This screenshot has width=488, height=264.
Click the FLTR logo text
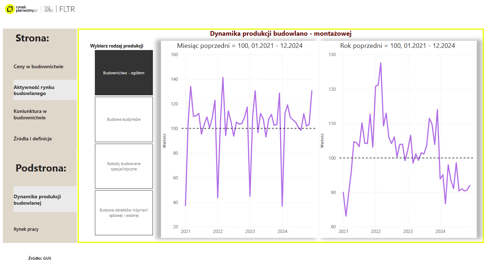[x=67, y=9]
